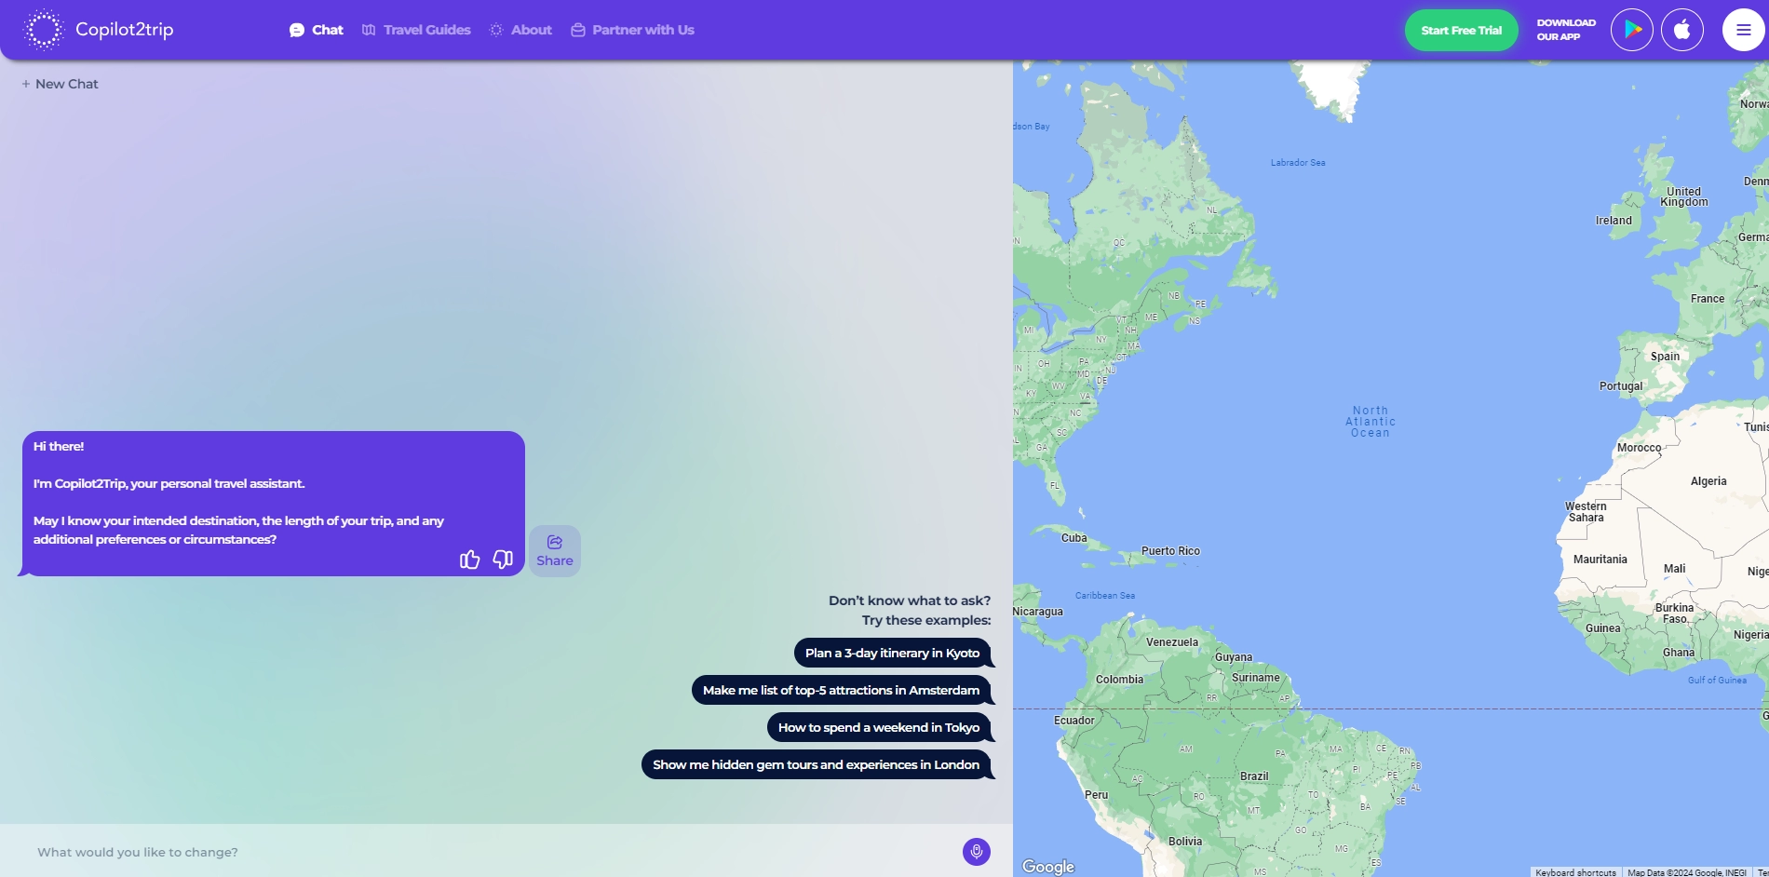
Task: Click the Guinea map label
Action: point(1603,628)
